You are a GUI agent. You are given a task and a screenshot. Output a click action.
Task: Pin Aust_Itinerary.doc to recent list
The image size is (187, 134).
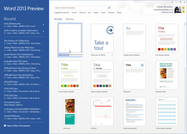pyautogui.click(x=44, y=25)
